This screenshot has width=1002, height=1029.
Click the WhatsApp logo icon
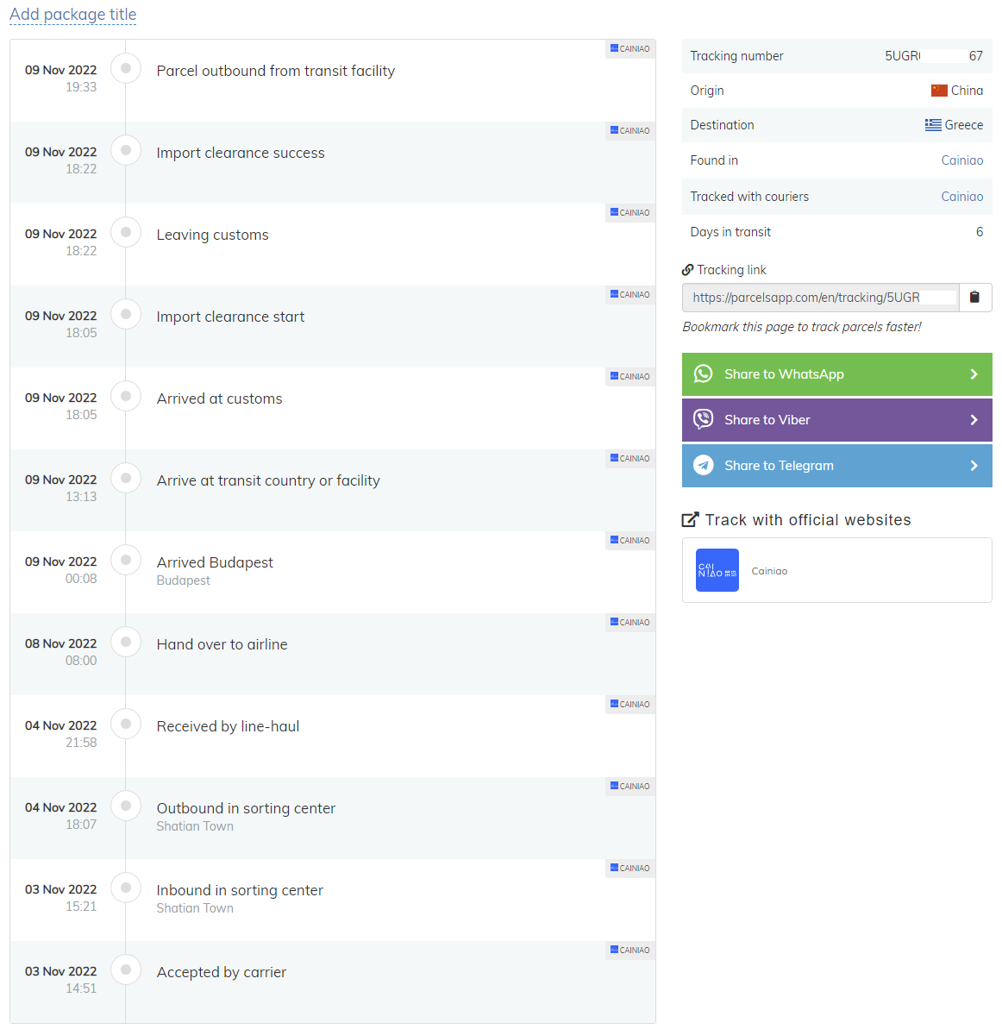click(704, 374)
